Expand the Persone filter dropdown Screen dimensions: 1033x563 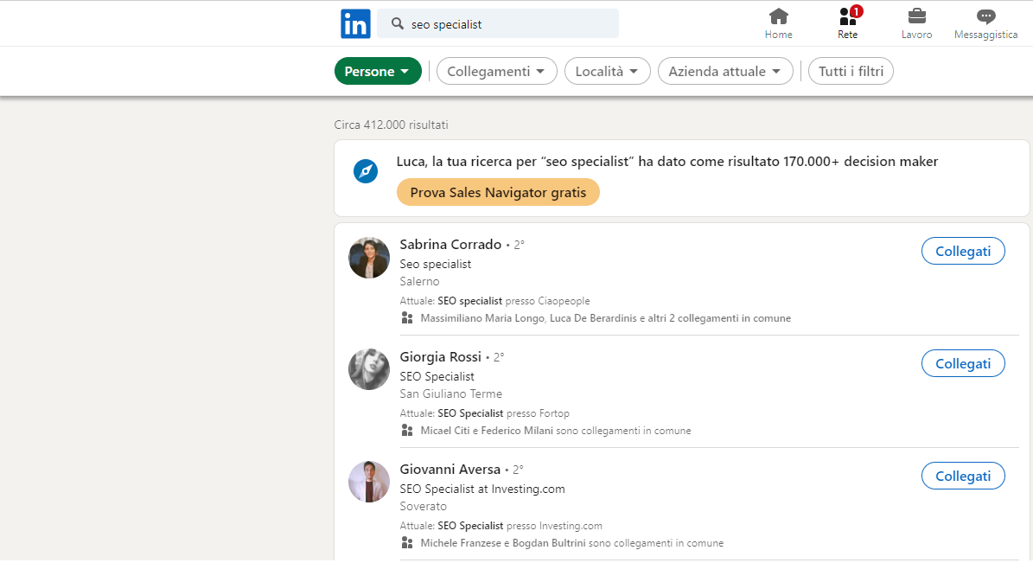[x=378, y=72]
